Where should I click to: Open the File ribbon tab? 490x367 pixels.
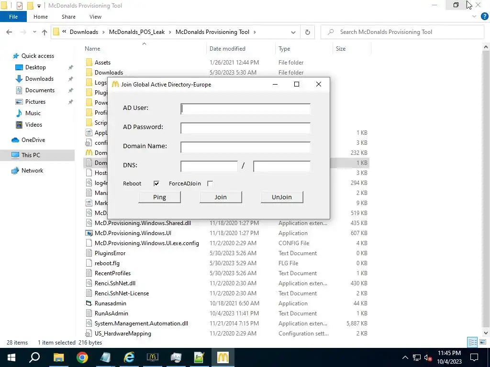click(13, 17)
